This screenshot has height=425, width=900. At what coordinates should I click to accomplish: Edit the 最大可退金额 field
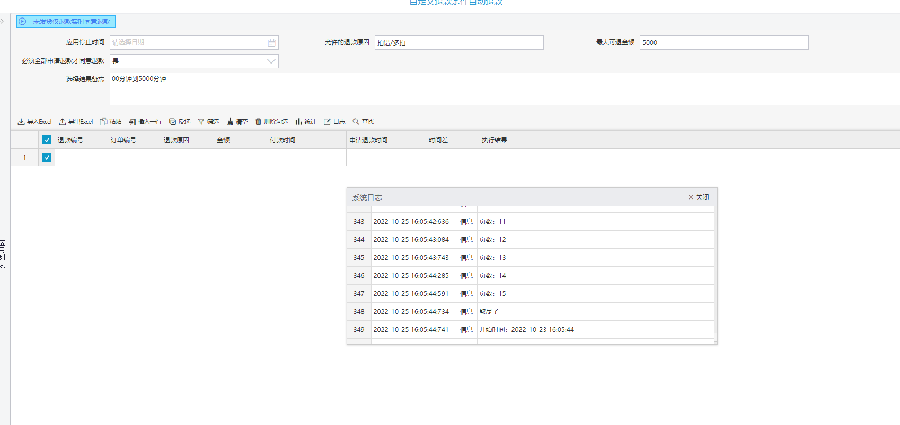(724, 43)
